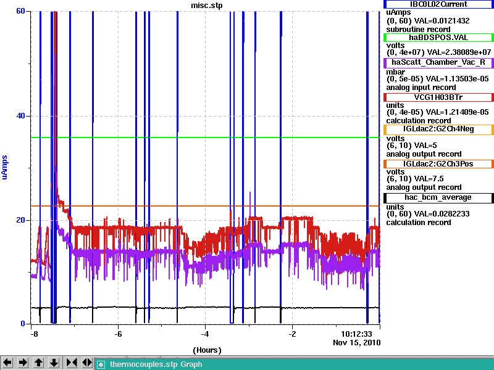Screen dimensions: 494x370
Task: Pan the graph left with the left arrow
Action: pyautogui.click(x=7, y=363)
